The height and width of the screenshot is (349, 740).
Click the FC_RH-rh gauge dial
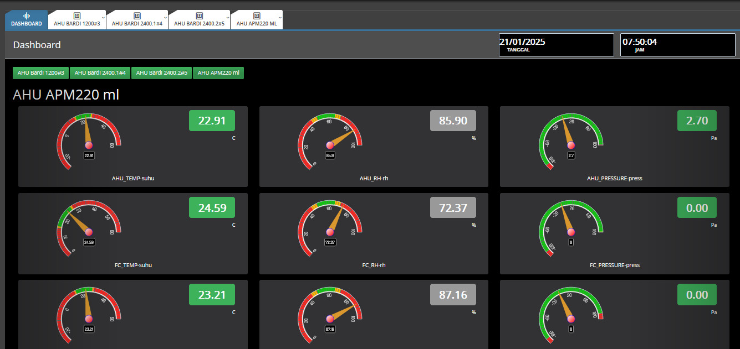tap(330, 227)
